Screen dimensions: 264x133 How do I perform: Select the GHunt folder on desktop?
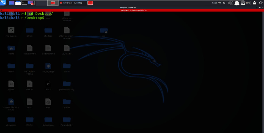30,32
